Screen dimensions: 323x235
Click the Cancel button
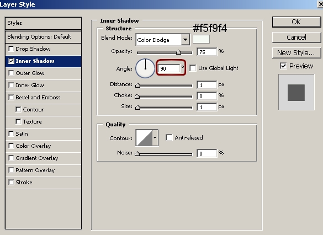296,38
